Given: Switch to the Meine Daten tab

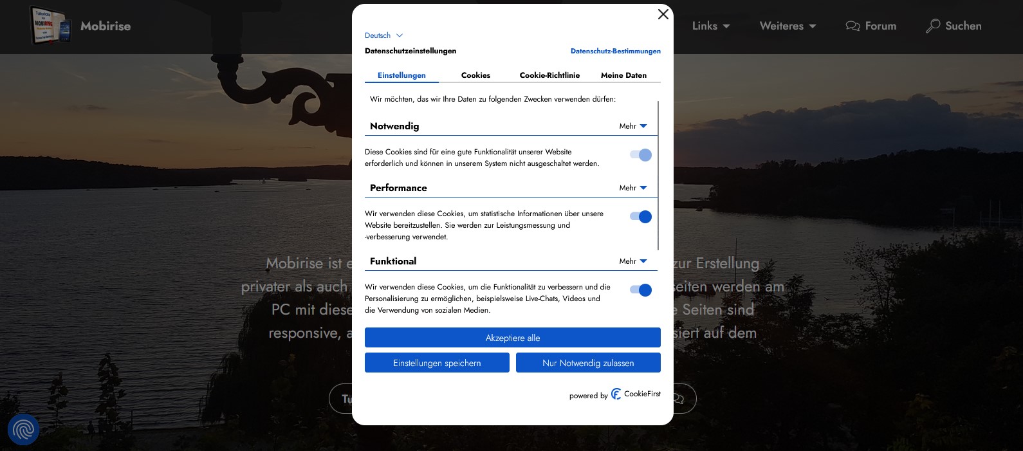Looking at the screenshot, I should (623, 75).
